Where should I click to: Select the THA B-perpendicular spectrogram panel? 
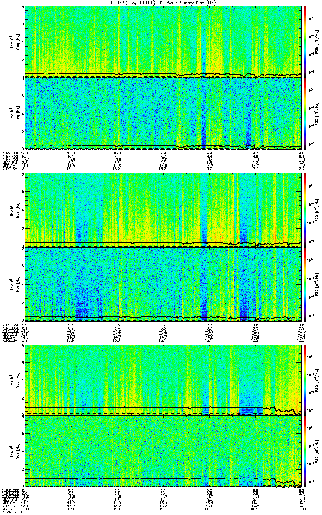[x=163, y=42]
